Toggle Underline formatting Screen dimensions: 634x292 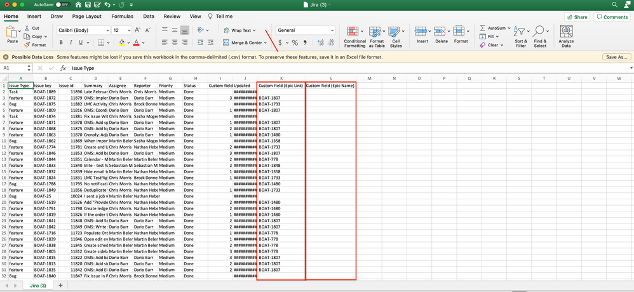click(81, 43)
